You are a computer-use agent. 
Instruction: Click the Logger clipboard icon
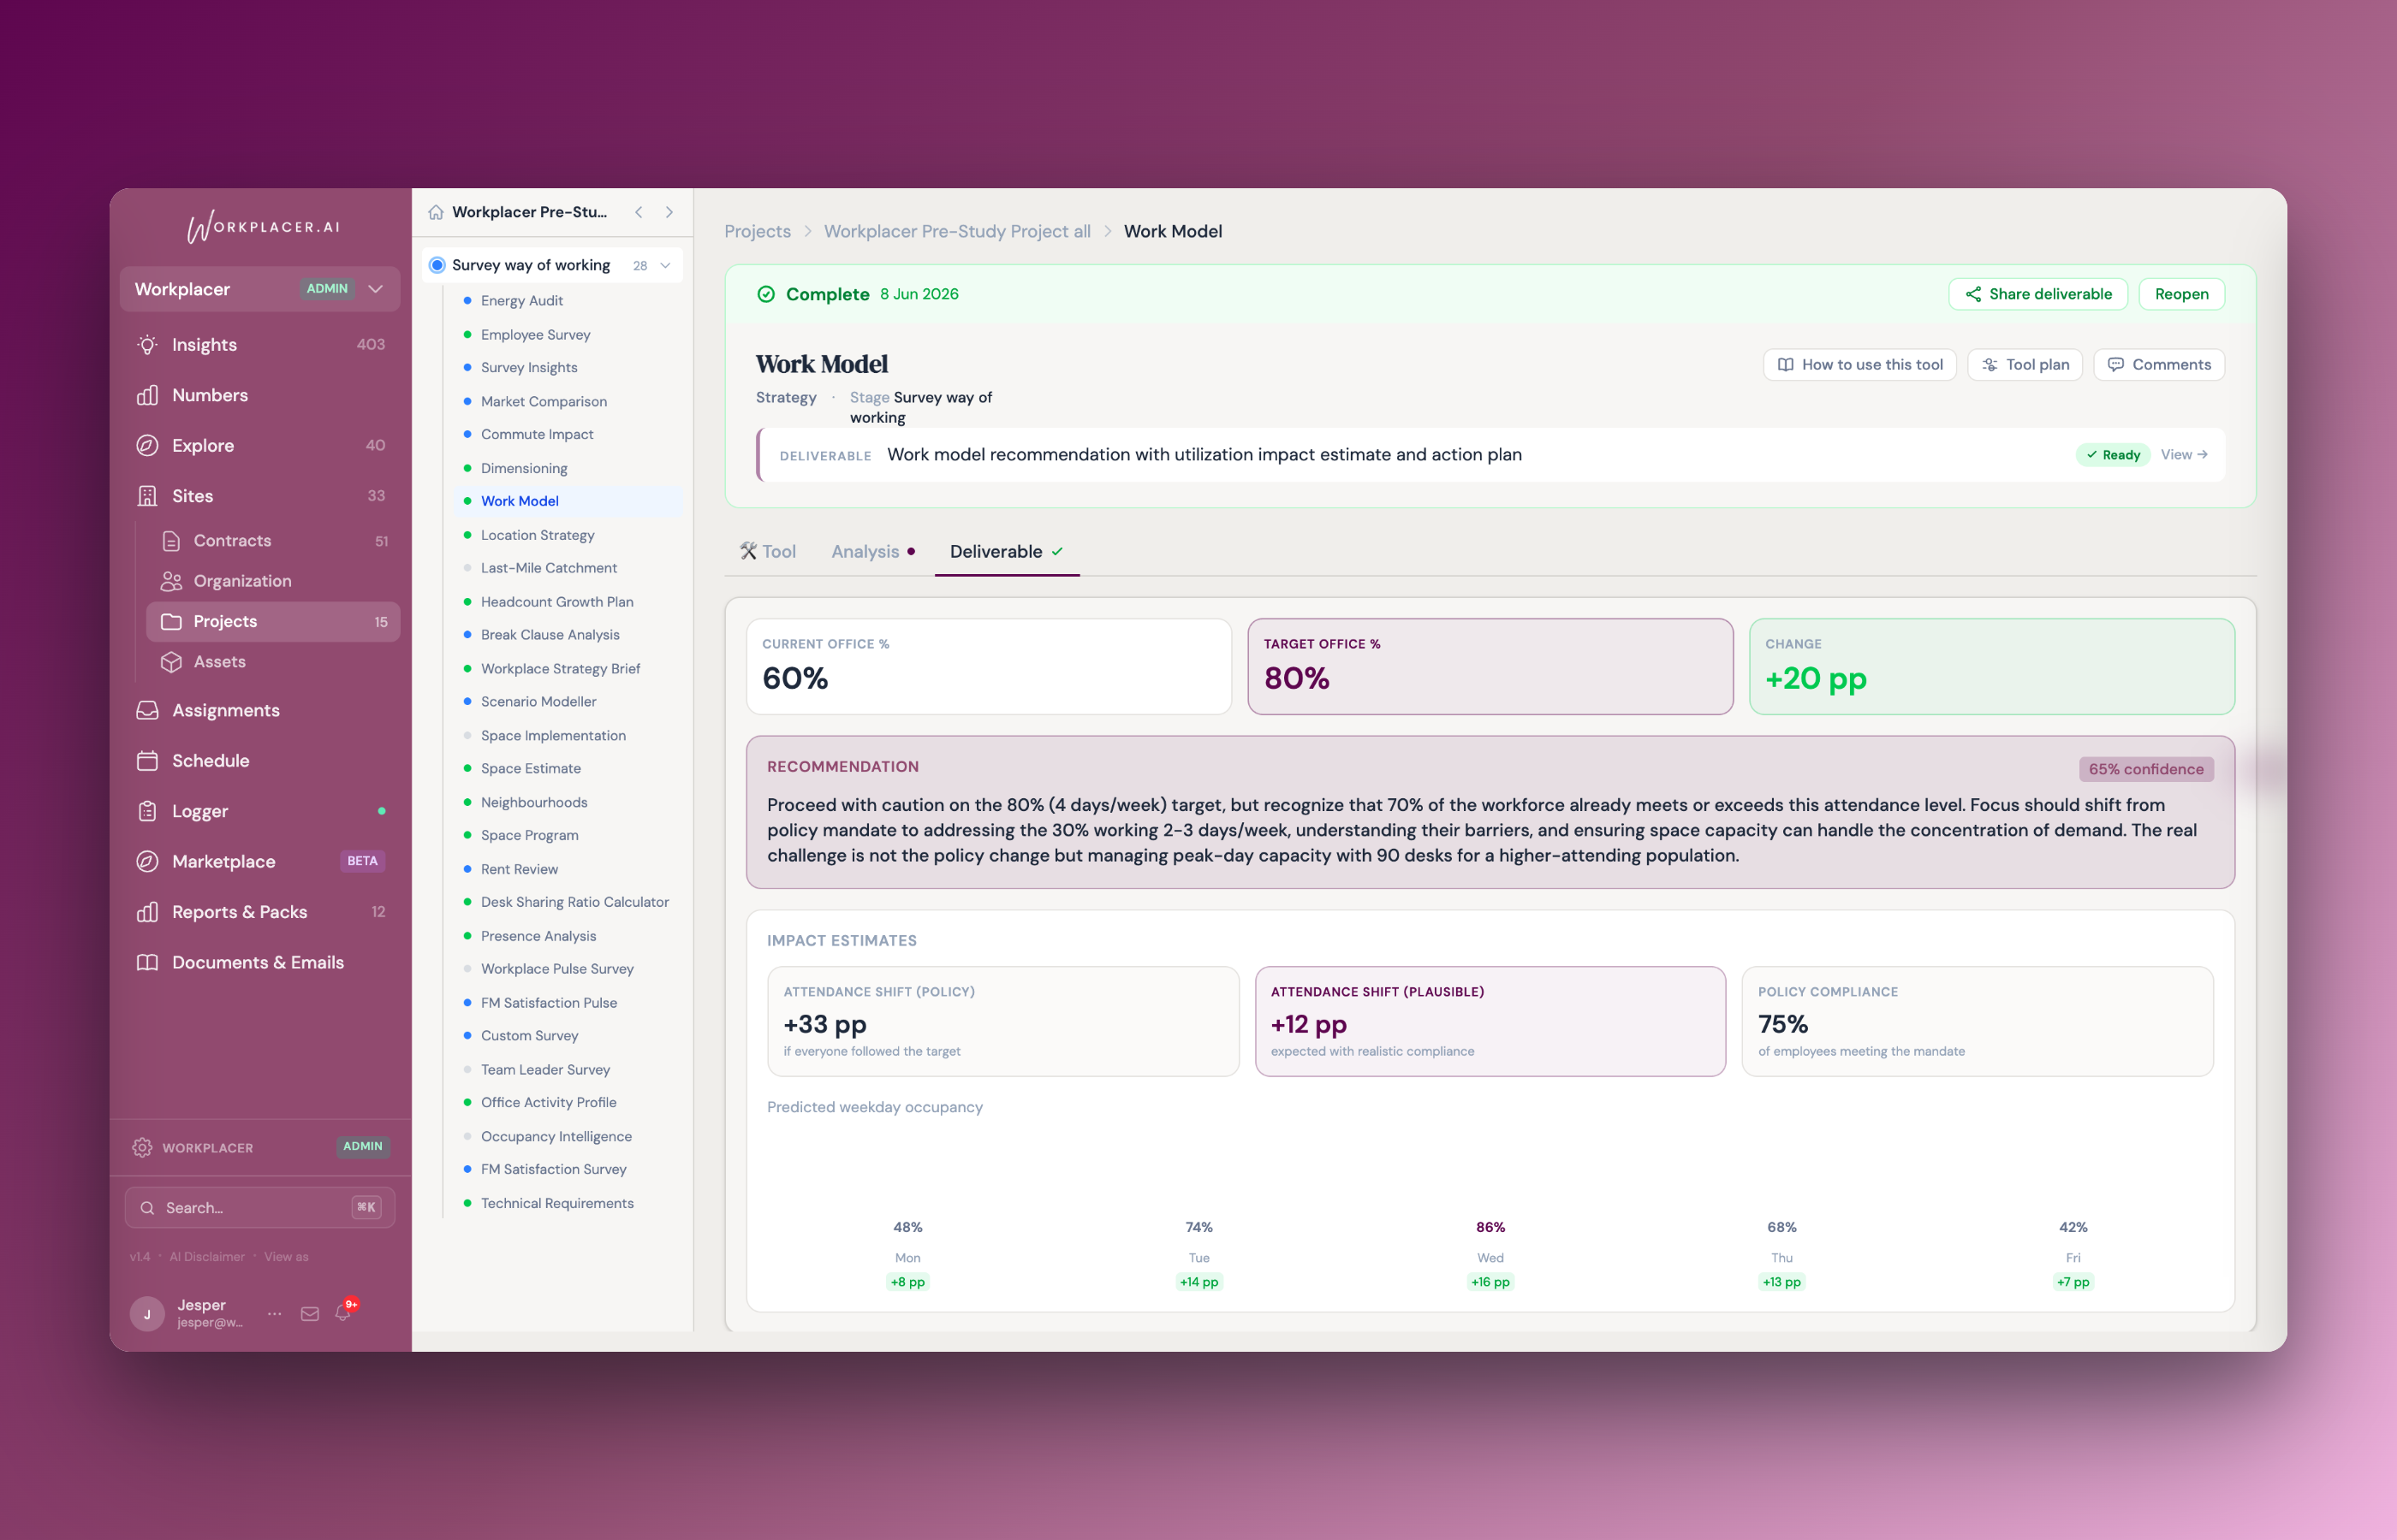pos(147,811)
